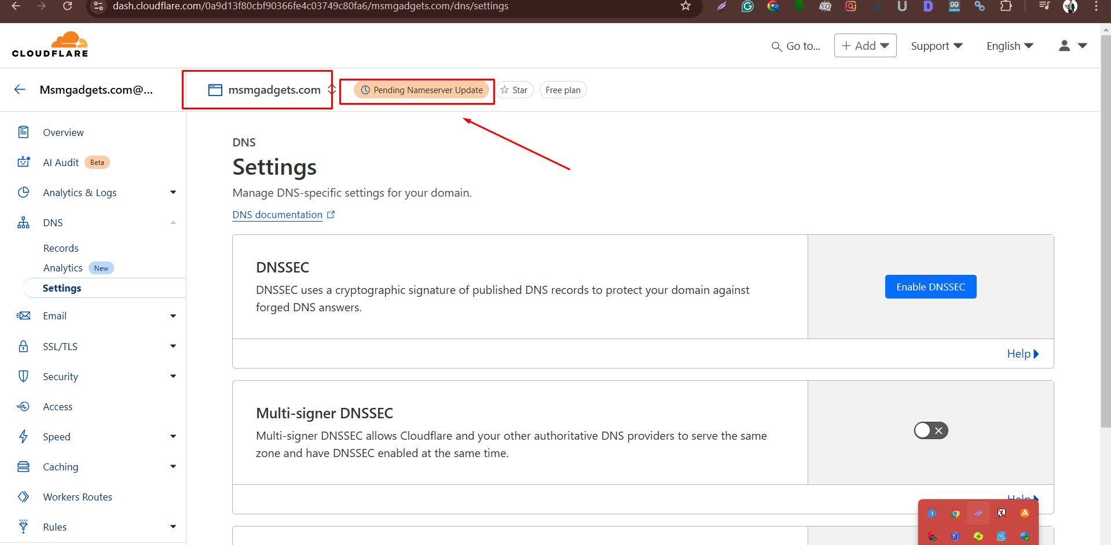
Task: Click the browser address bar URL
Action: (x=310, y=6)
